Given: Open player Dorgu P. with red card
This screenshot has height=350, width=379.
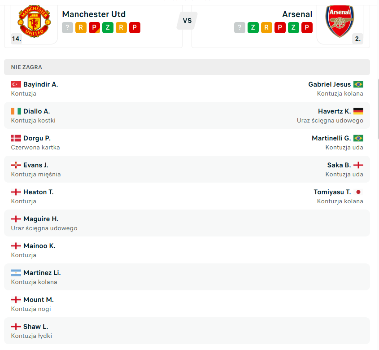Looking at the screenshot, I should 37,138.
